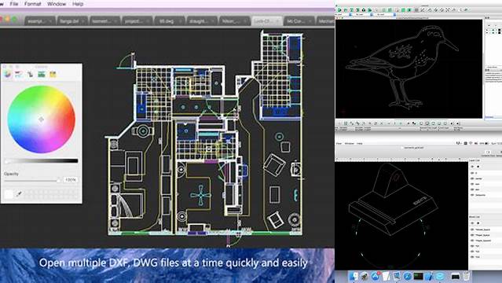
Task: Hide the Defpoints layer
Action: click(x=472, y=195)
